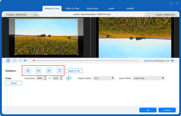Screen dimensions: 181x116
Task: Open the Effect & Filter tab
Action: (73, 8)
